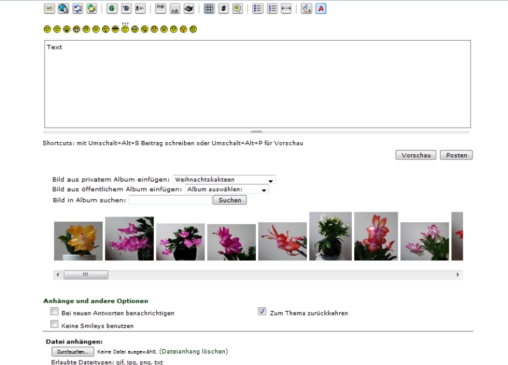Select the yellow cactus flower thumbnail
The image size is (508, 365).
pyautogui.click(x=78, y=241)
